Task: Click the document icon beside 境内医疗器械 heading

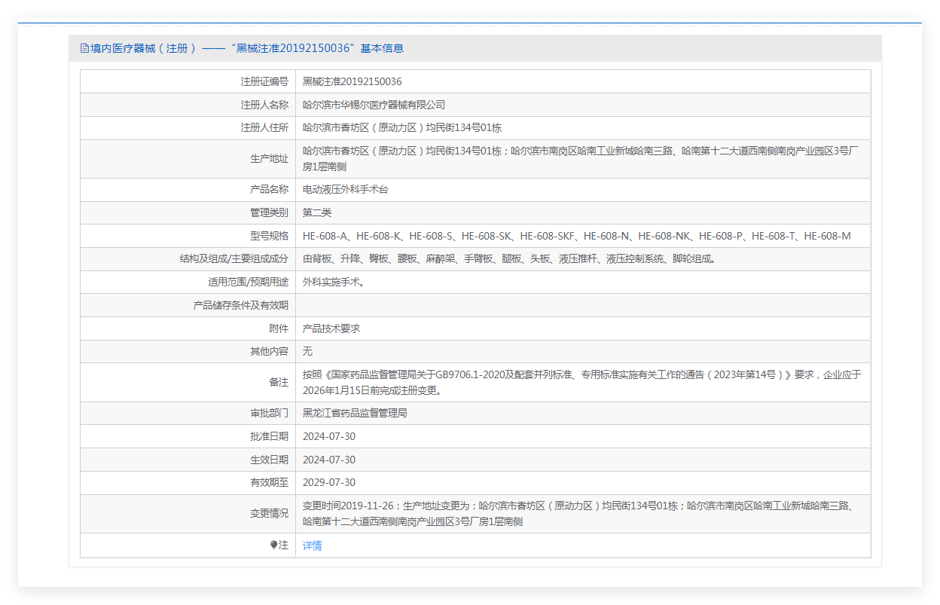Action: 84,48
